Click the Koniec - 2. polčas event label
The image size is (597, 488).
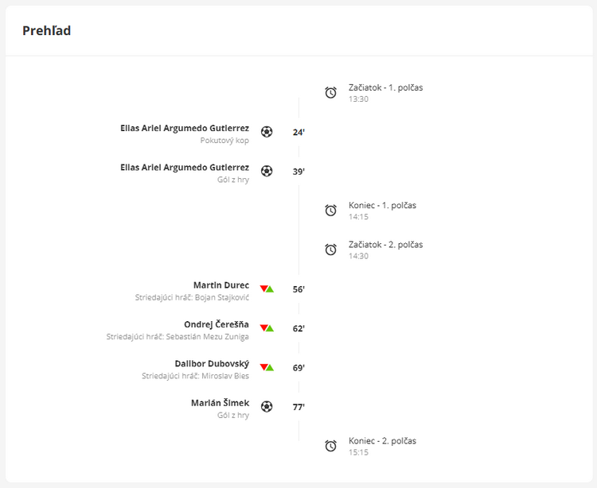pyautogui.click(x=382, y=440)
